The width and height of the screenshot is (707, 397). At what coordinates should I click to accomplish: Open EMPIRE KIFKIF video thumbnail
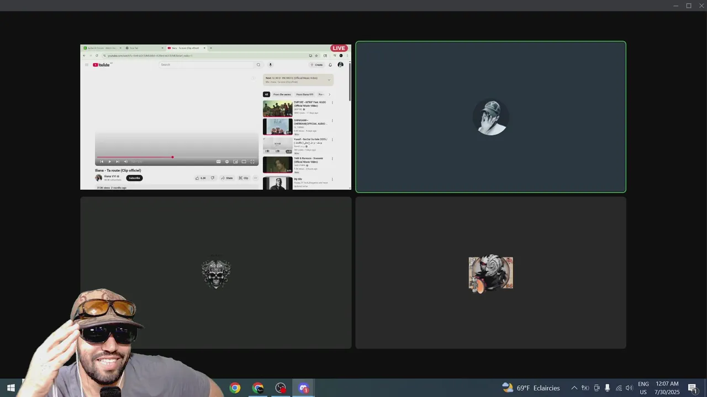click(x=277, y=108)
